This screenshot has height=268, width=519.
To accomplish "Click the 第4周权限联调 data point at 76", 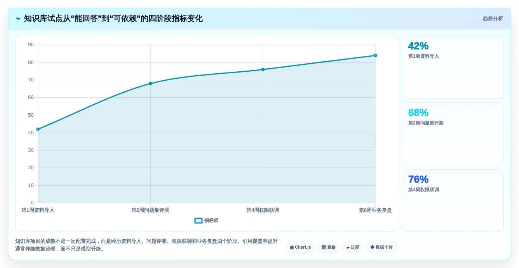I will point(263,69).
